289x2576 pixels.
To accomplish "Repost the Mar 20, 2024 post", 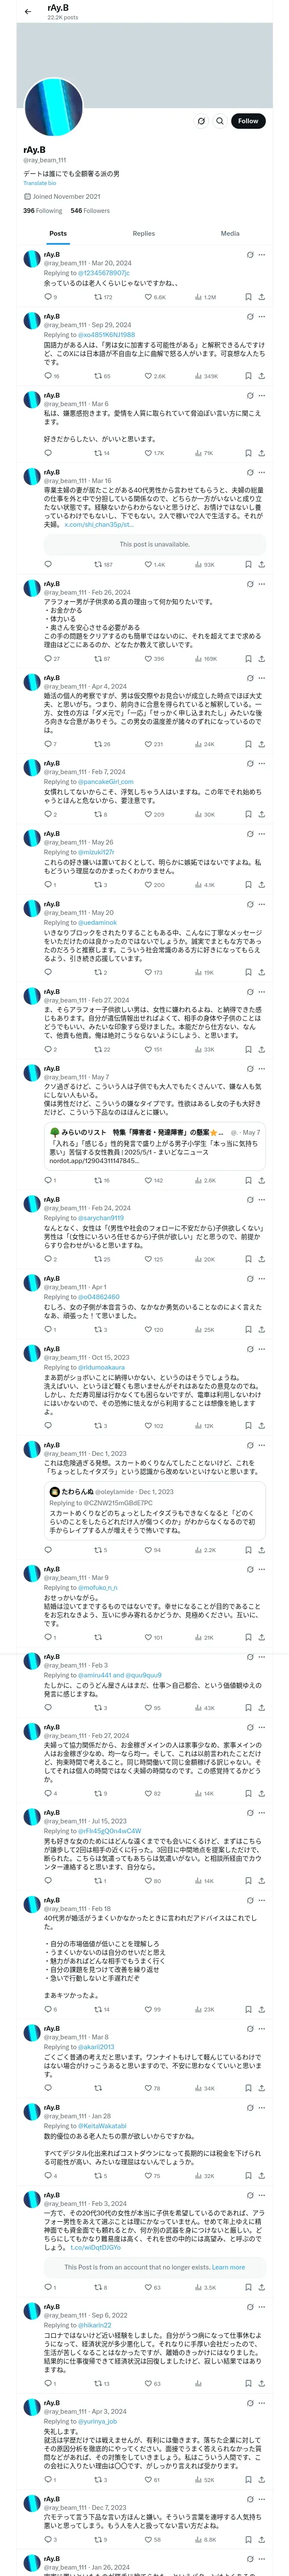I will pos(103,297).
